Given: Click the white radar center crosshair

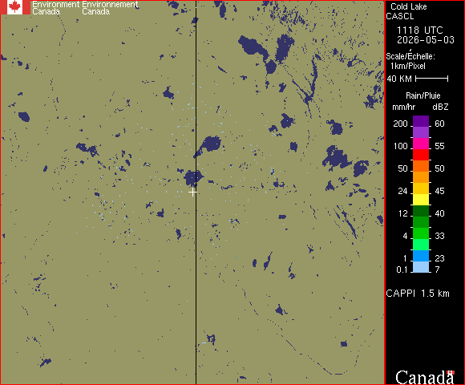Looking at the screenshot, I should coord(192,192).
